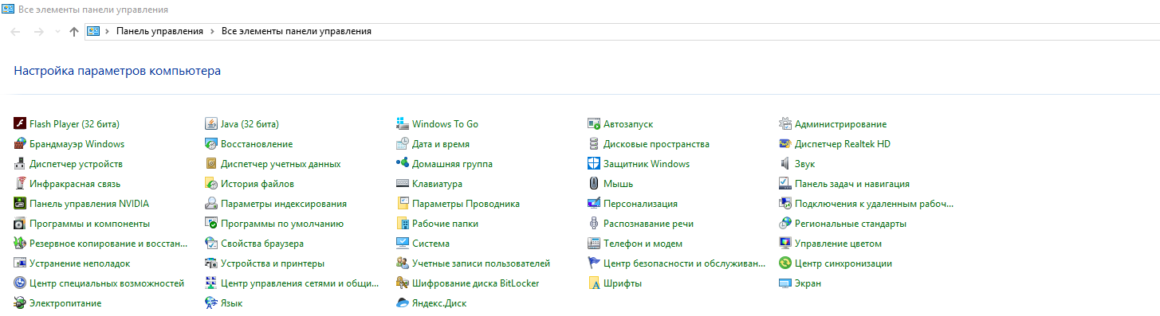Click the Дисковые пространства icon
Image resolution: width=1160 pixels, height=316 pixels.
(x=594, y=143)
